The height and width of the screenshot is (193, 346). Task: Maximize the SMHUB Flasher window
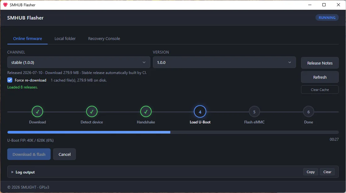[324, 5]
